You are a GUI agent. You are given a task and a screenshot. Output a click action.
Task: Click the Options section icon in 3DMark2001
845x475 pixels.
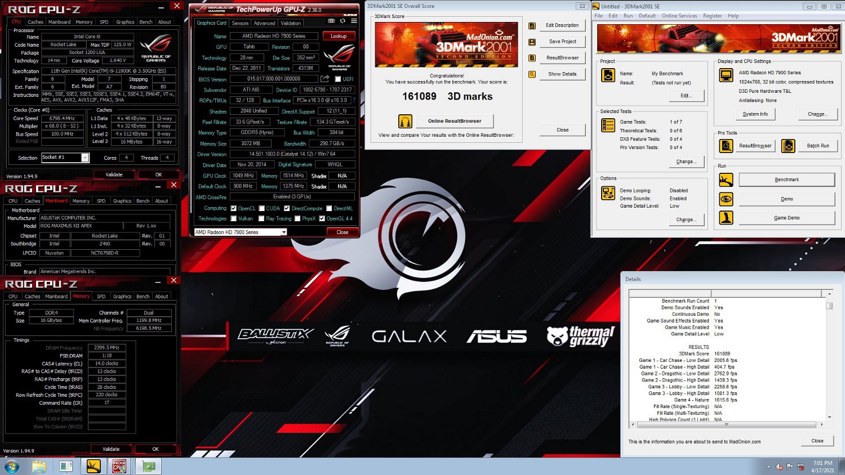coord(608,193)
